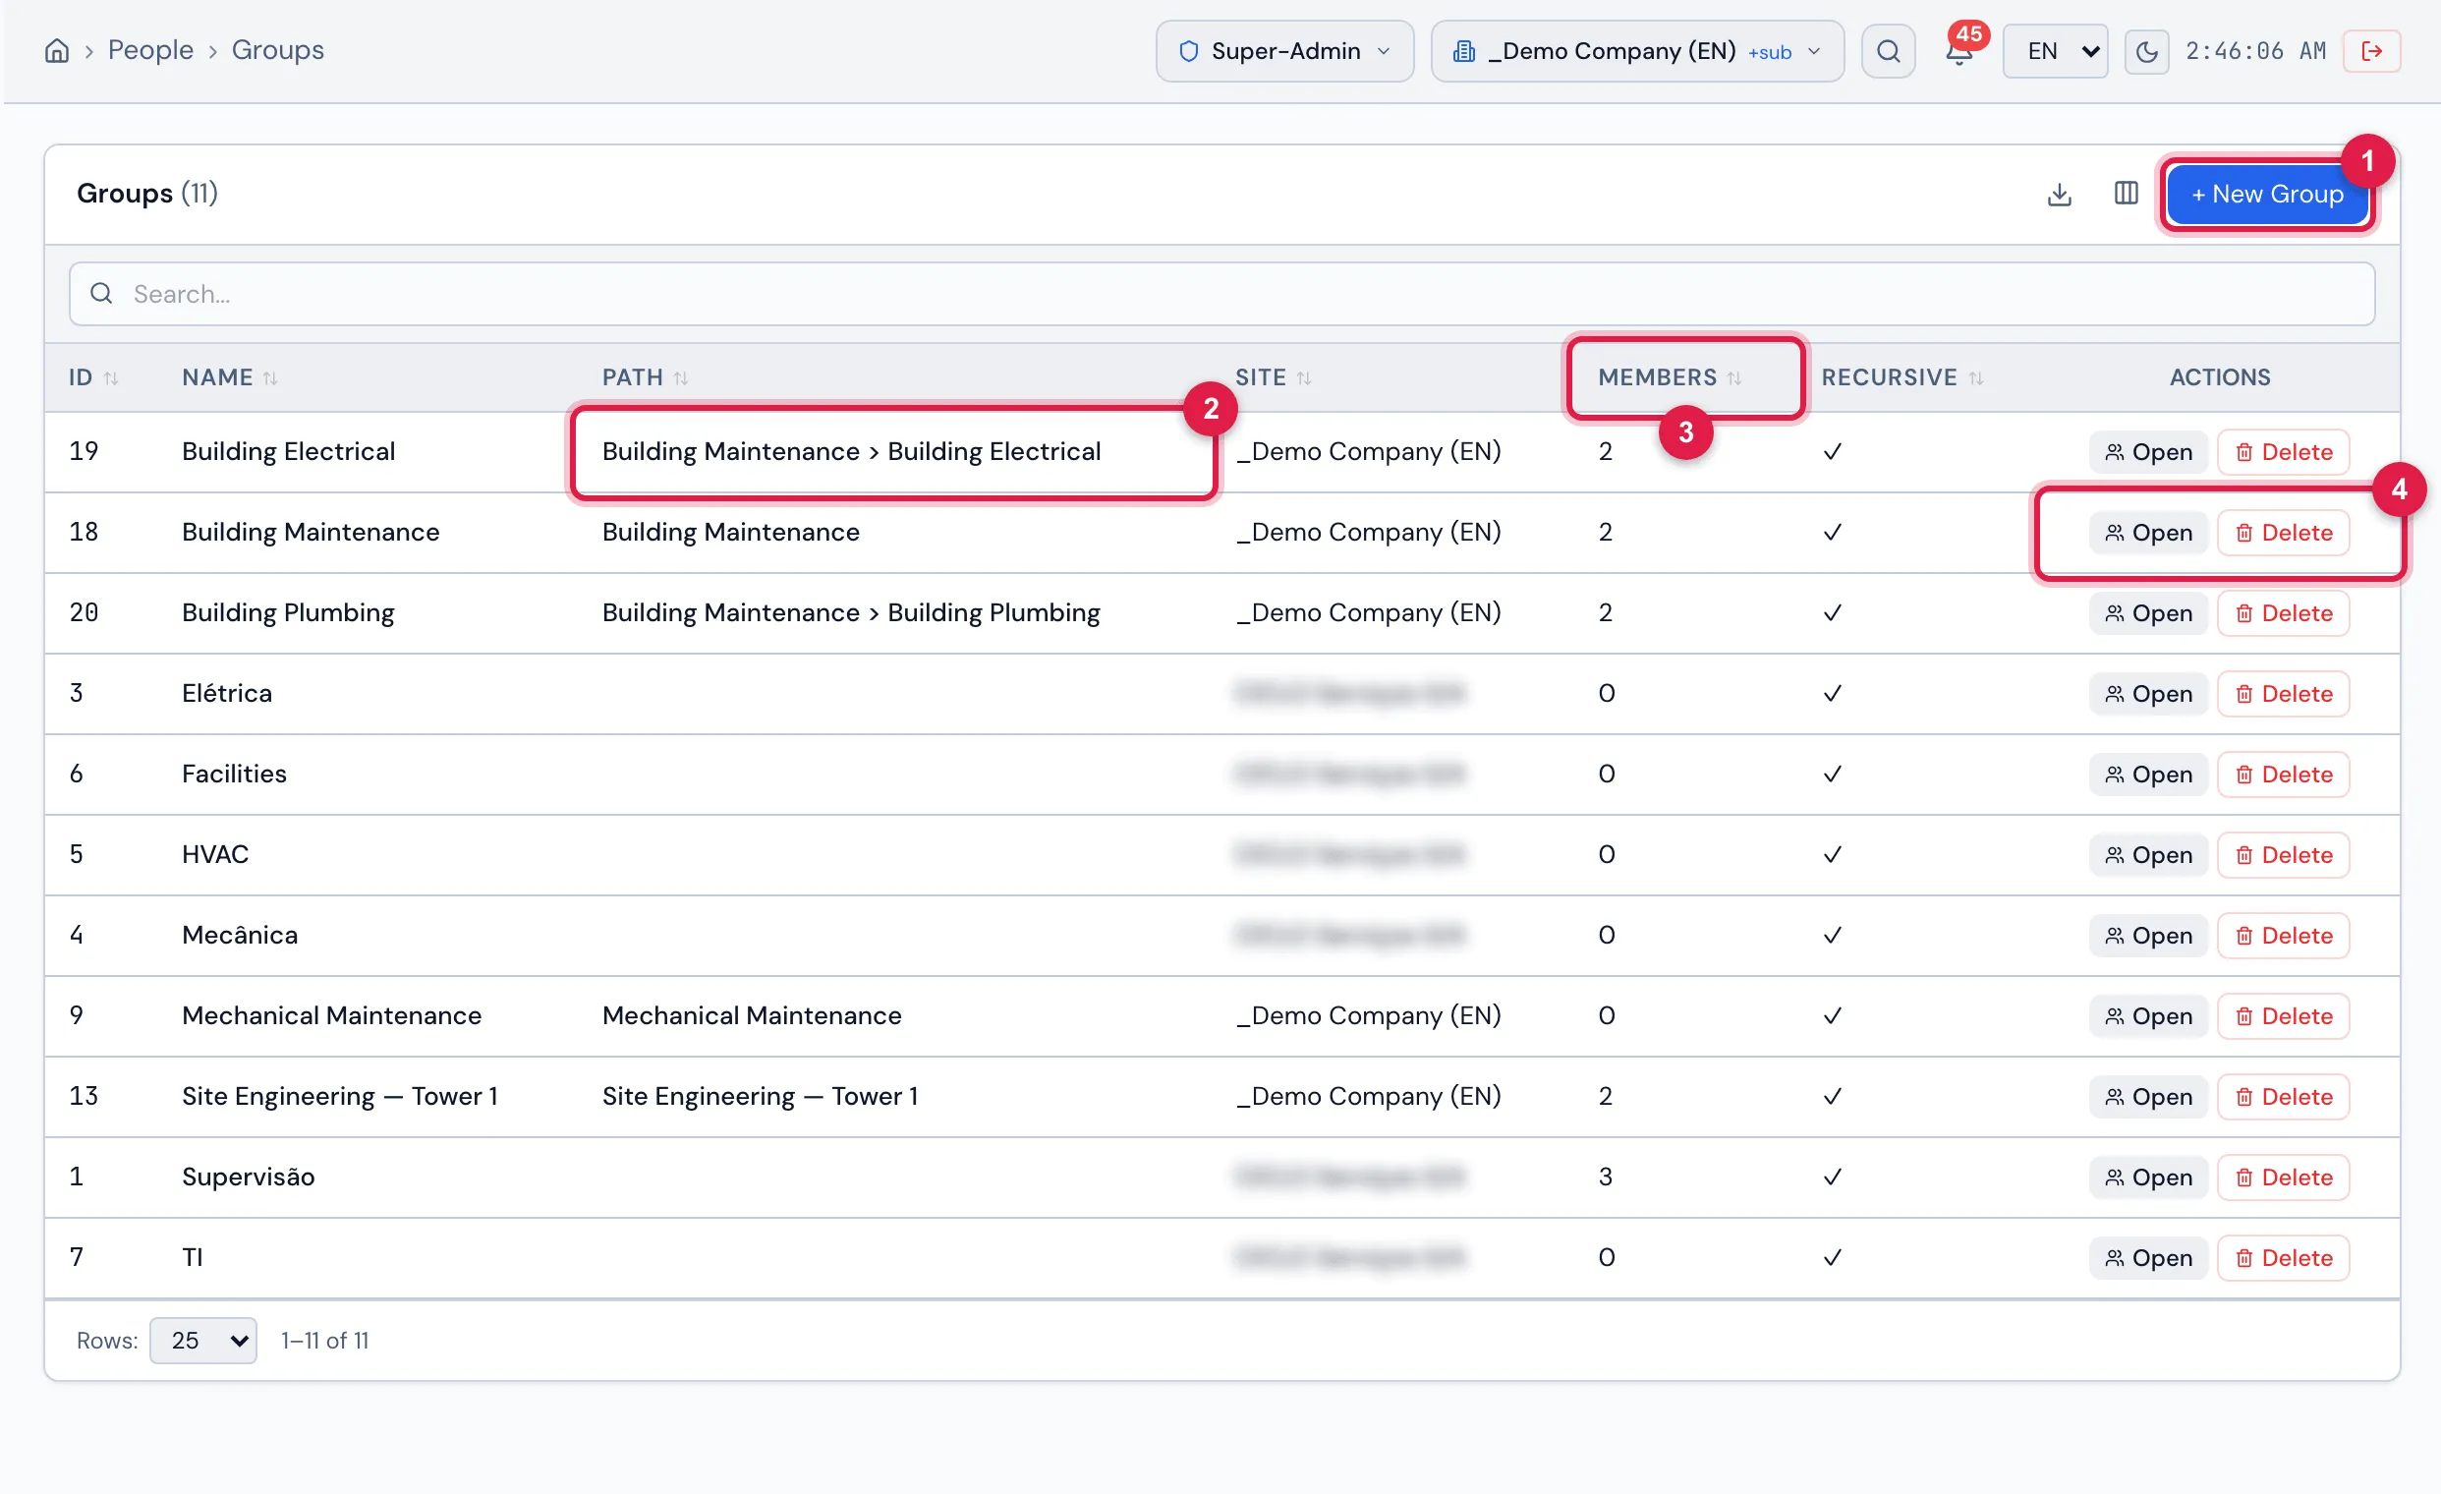2441x1494 pixels.
Task: Click the '1–11 of 11' pagination text
Action: click(324, 1341)
